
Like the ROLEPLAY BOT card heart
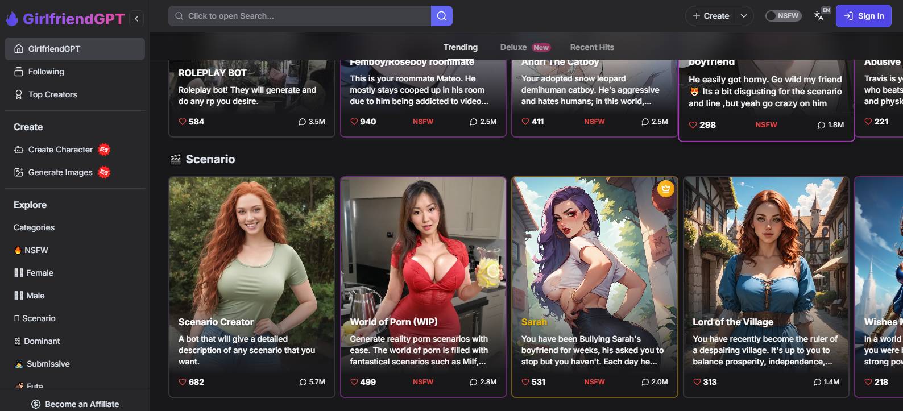coord(183,122)
